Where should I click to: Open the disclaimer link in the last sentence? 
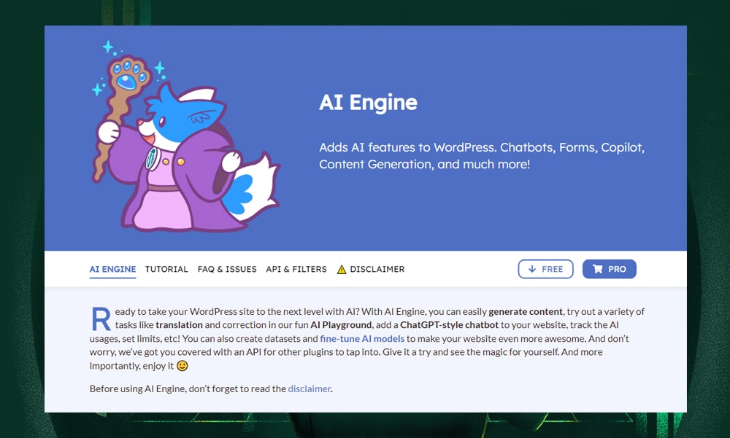(x=310, y=388)
